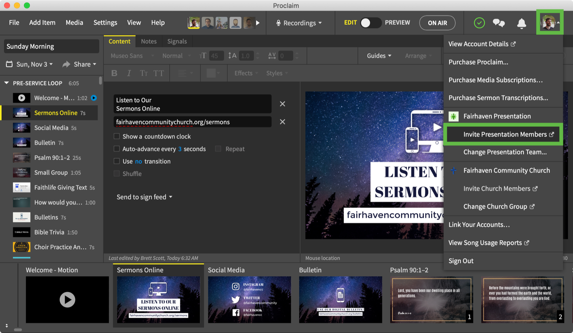
Task: Click the Welcome - Motion play icon in list
Action: (x=22, y=98)
